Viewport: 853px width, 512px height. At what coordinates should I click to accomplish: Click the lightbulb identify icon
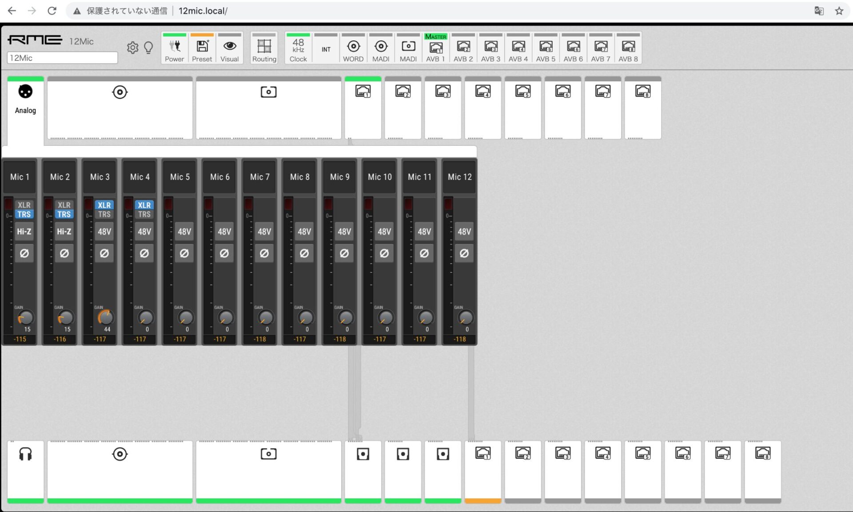[148, 48]
